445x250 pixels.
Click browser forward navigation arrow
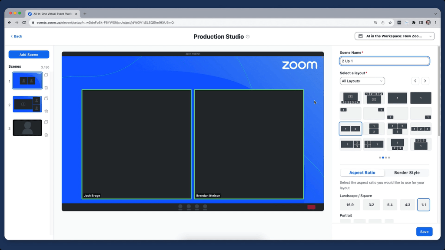pos(17,23)
